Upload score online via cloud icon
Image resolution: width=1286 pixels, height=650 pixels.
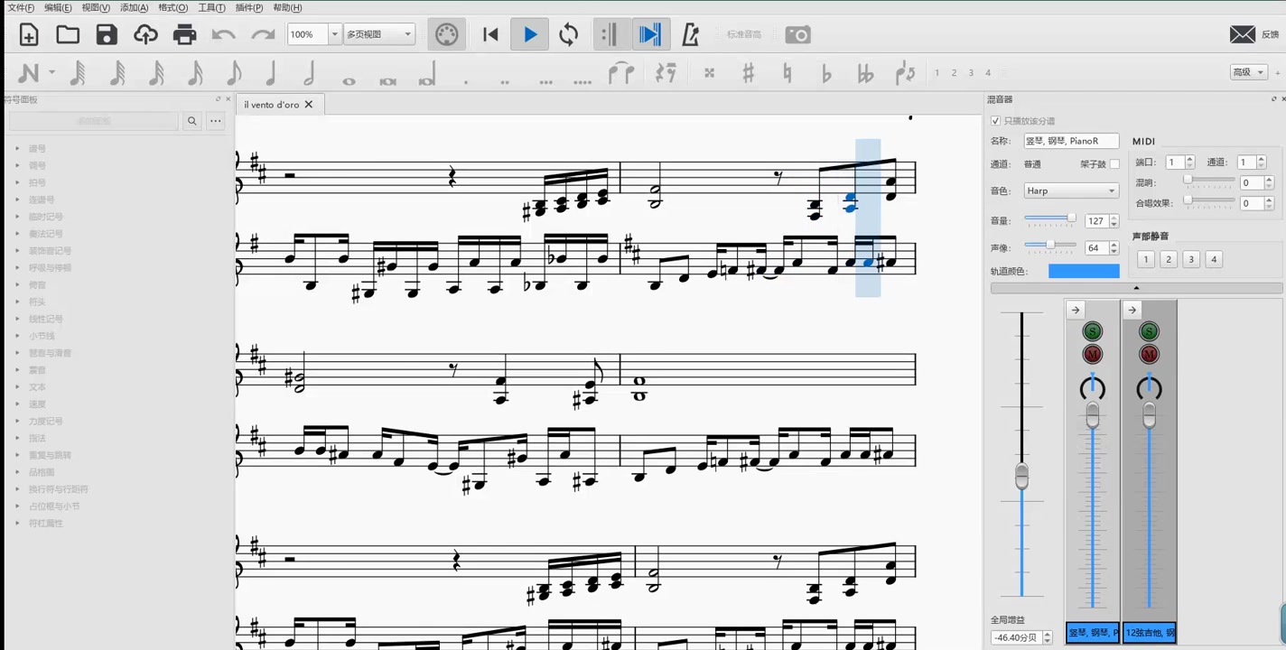coord(145,35)
